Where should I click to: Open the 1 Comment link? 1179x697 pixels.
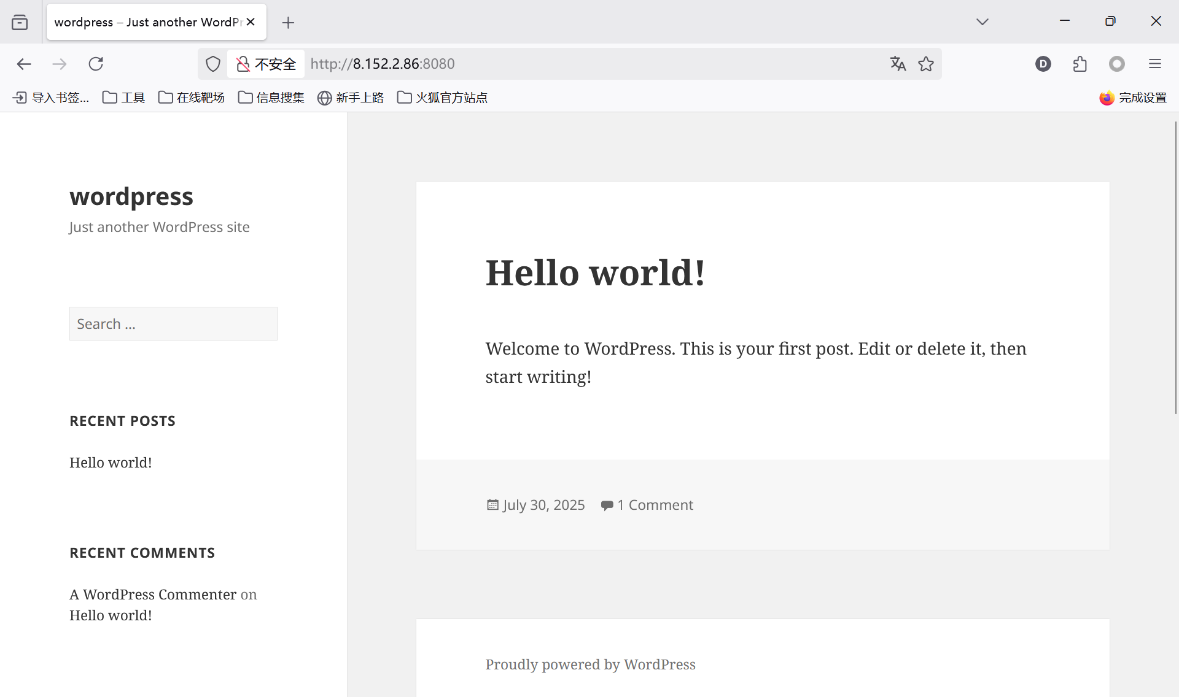655,505
